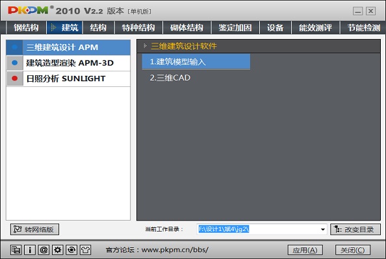Select 三维建筑设计 APM module

[68, 47]
